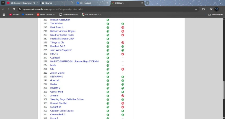
Task: Open the Sifu link
Action: 52,69
